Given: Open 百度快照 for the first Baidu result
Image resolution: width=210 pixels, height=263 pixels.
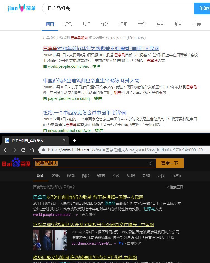Looking at the screenshot, I should pyautogui.click(x=89, y=214).
